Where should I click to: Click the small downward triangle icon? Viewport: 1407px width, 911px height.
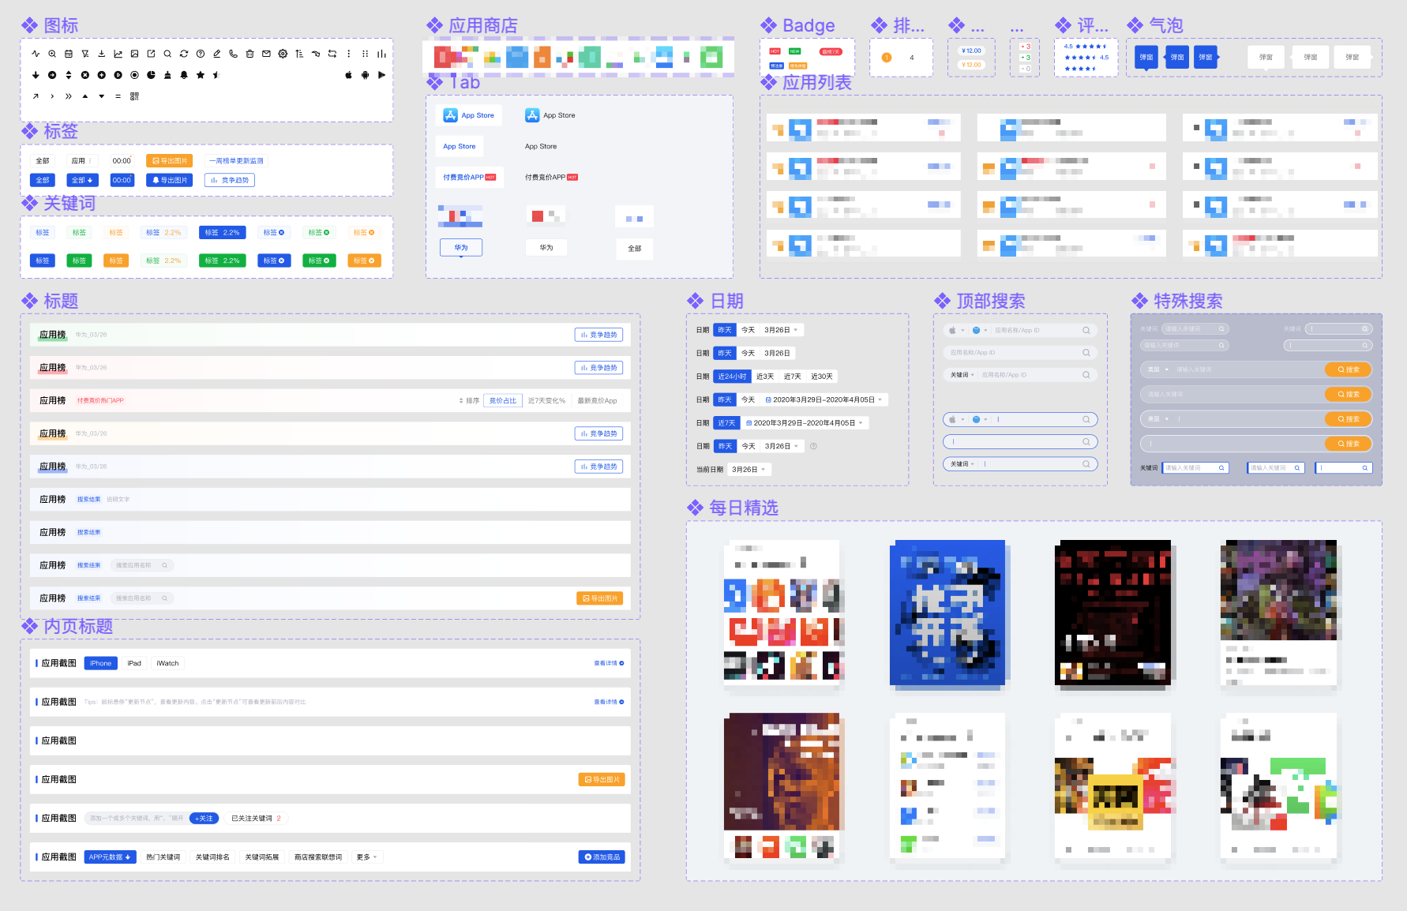point(102,96)
